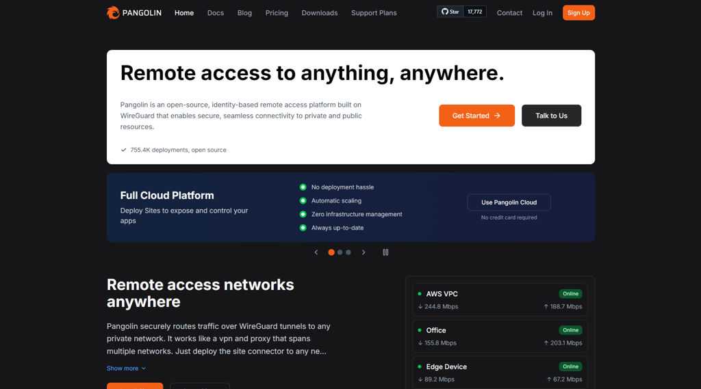Pause the carousel autoplay
The width and height of the screenshot is (701, 389).
point(385,252)
